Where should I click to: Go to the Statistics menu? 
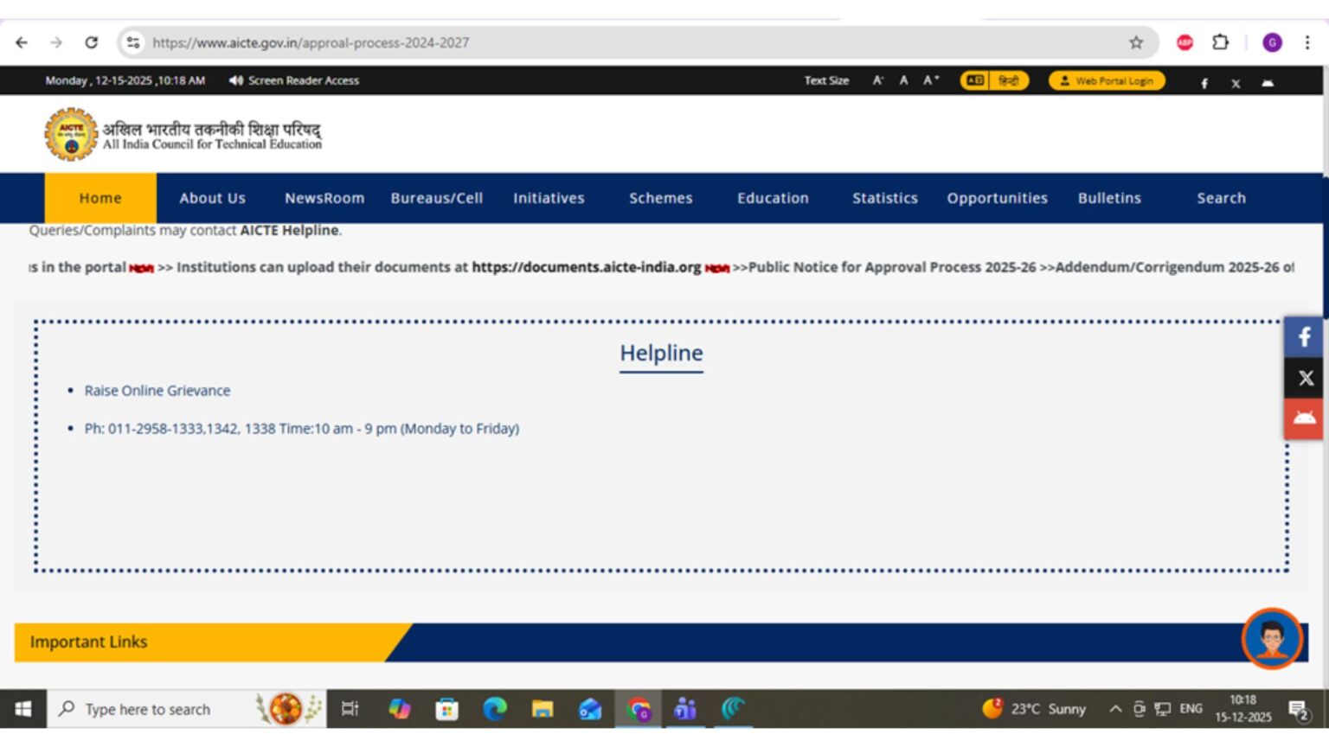click(x=884, y=198)
